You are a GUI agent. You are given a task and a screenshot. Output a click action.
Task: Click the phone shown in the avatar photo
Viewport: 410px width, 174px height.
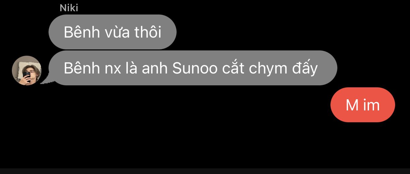coord(28,76)
